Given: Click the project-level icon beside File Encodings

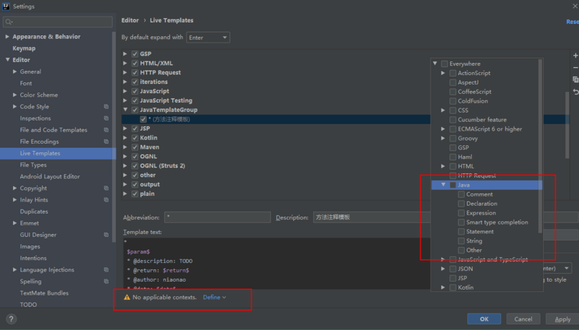Looking at the screenshot, I should (x=106, y=142).
